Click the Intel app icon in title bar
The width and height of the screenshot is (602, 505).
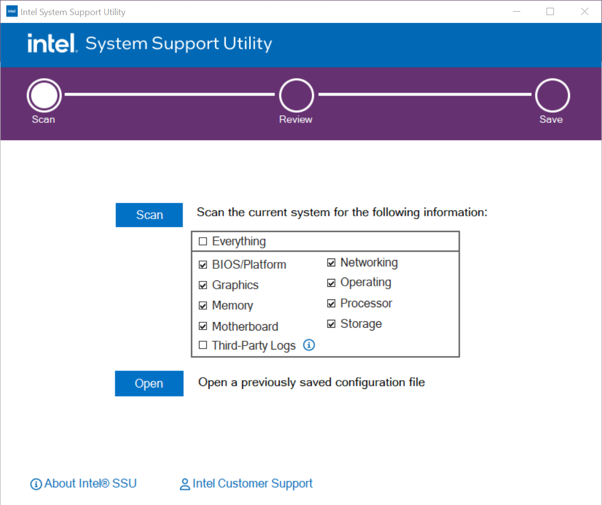[x=12, y=11]
